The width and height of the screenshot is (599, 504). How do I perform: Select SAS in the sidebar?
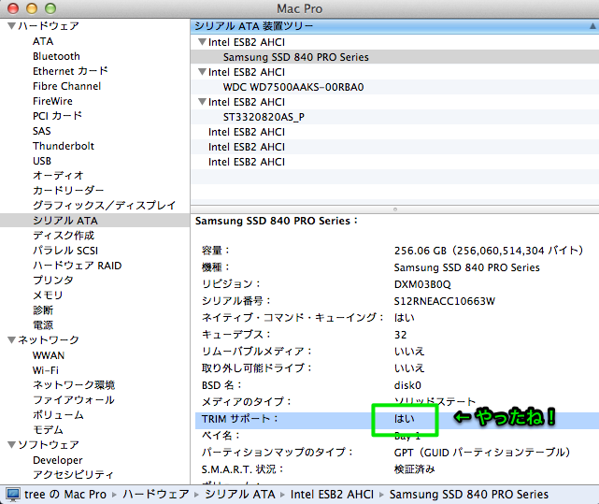click(x=42, y=131)
